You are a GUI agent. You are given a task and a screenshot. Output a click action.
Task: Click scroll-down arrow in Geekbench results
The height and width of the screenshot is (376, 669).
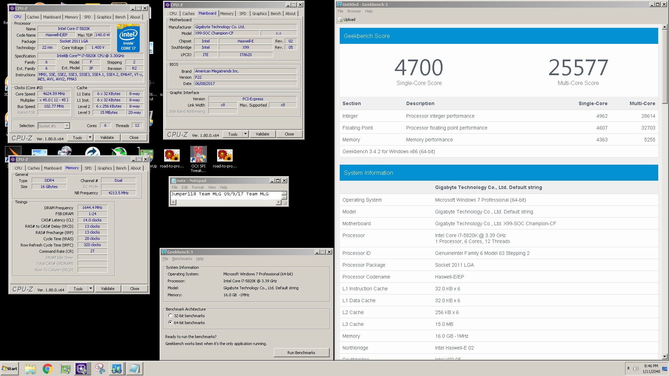(664, 357)
